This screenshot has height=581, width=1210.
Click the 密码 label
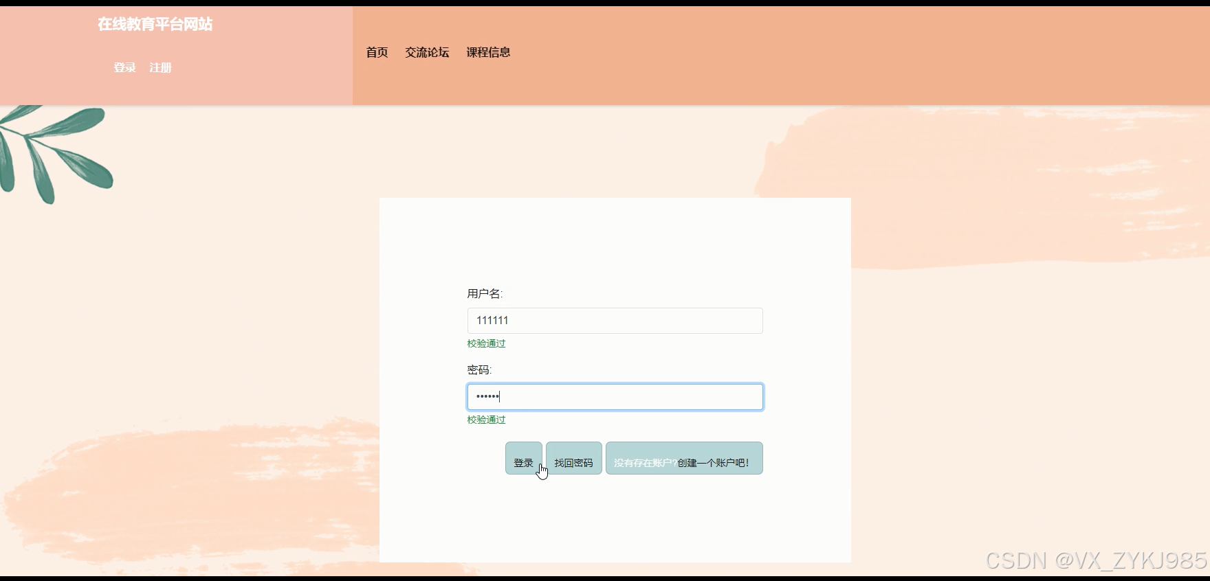479,370
